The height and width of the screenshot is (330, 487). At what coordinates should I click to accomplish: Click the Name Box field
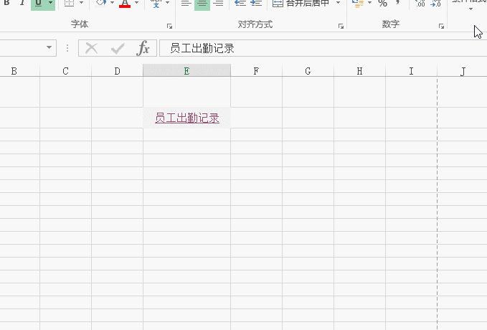[21, 48]
